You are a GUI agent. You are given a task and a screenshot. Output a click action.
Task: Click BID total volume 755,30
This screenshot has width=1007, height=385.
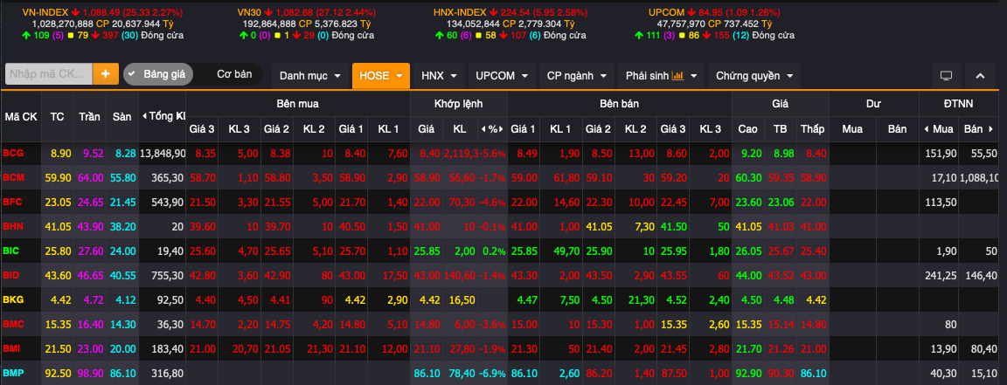[x=169, y=275]
